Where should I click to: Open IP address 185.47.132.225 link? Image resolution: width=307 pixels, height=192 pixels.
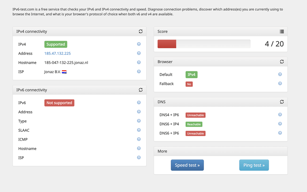click(58, 54)
